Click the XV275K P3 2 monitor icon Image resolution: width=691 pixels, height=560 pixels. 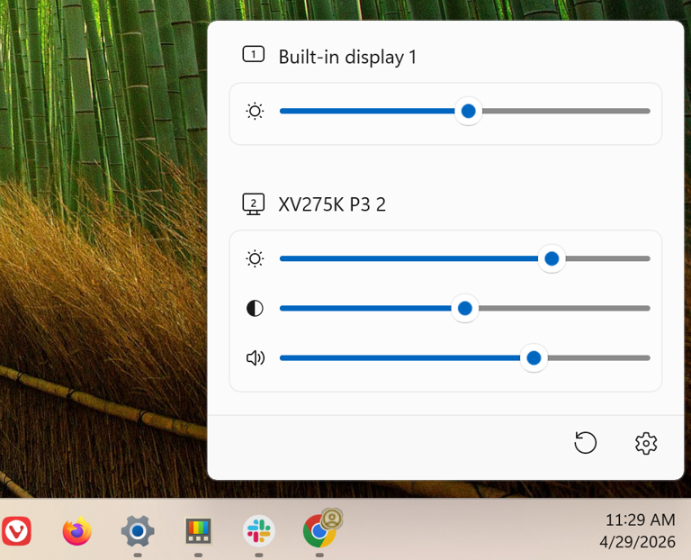(254, 204)
